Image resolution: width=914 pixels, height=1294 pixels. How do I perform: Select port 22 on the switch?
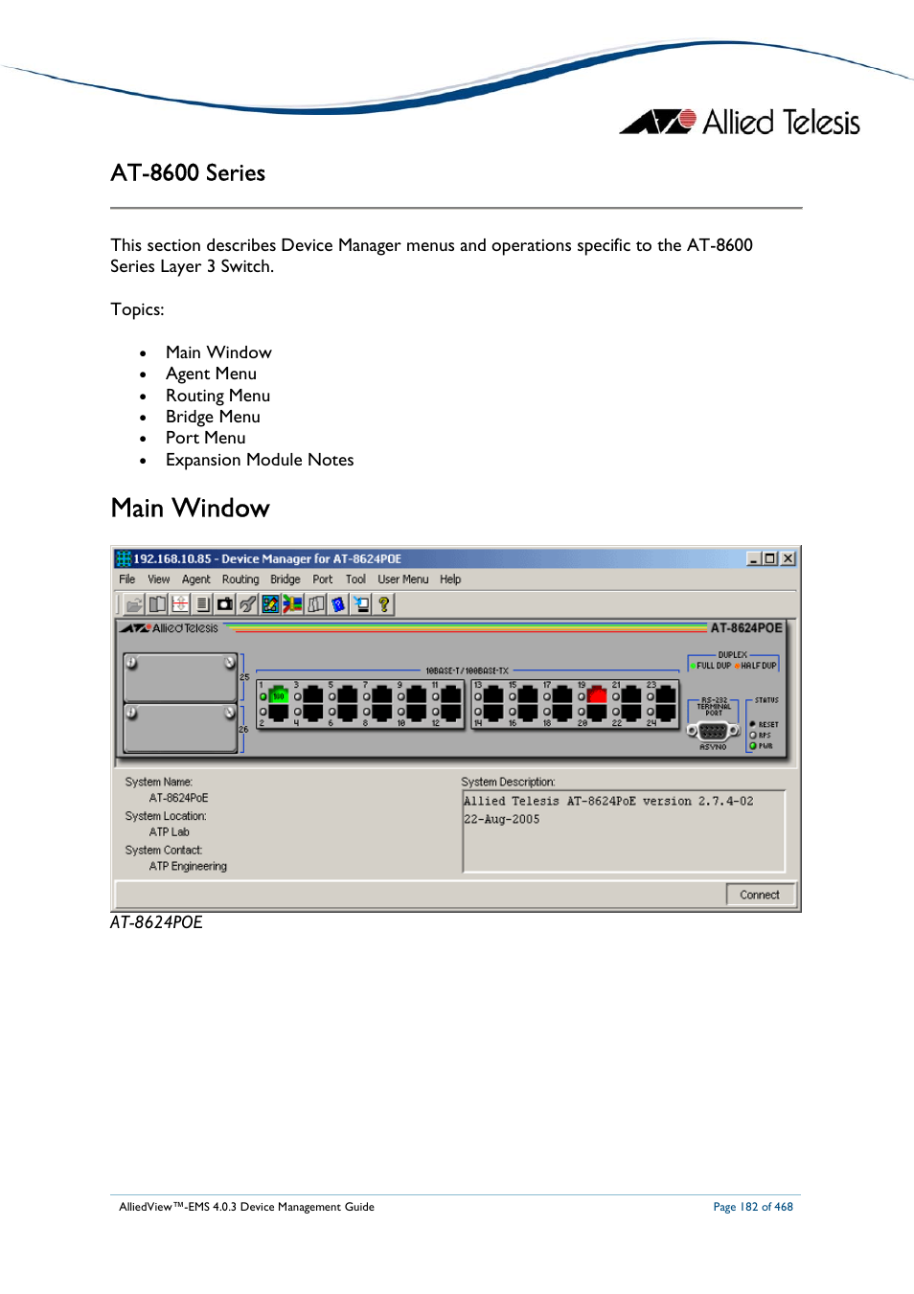point(631,713)
